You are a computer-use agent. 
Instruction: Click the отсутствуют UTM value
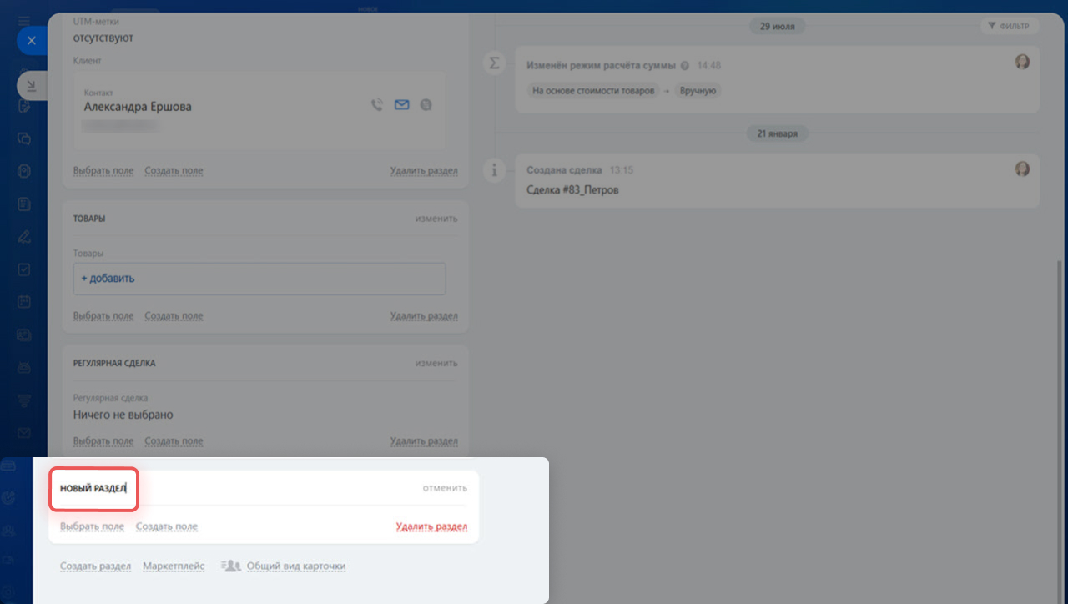pos(103,38)
